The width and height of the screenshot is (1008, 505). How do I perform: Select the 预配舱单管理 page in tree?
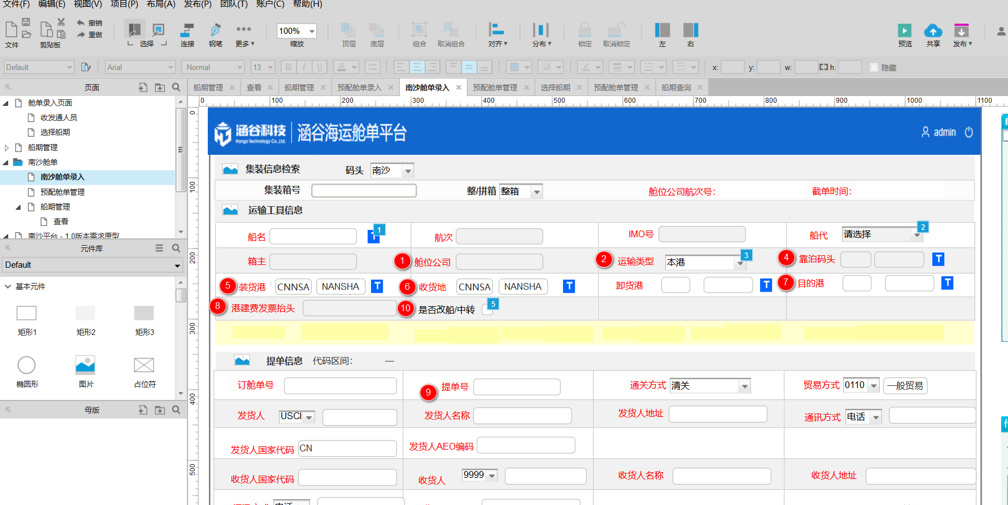pyautogui.click(x=62, y=192)
